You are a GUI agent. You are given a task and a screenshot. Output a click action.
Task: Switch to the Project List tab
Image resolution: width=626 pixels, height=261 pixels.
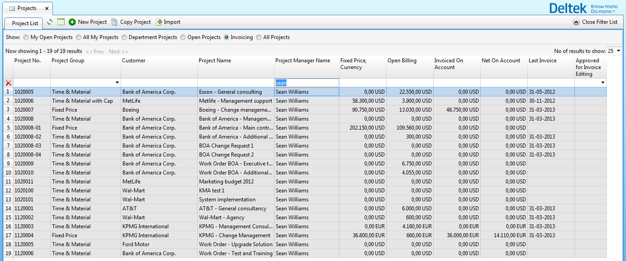tap(25, 23)
